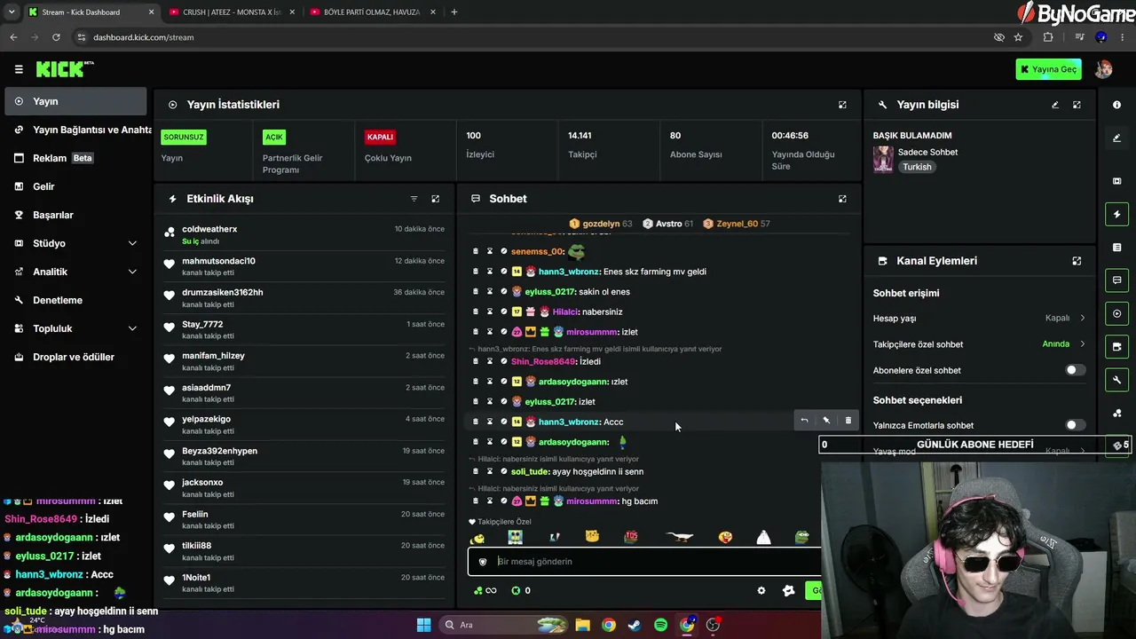
Task: Select the mahmutsondaci10 follow event
Action: (x=304, y=266)
